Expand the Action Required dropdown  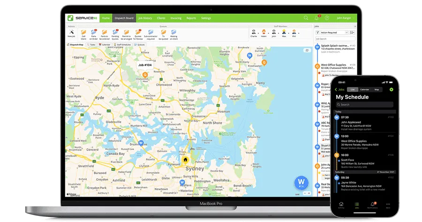pyautogui.click(x=334, y=32)
